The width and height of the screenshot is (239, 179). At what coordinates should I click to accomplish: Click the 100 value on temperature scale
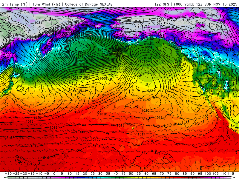coord(208,174)
